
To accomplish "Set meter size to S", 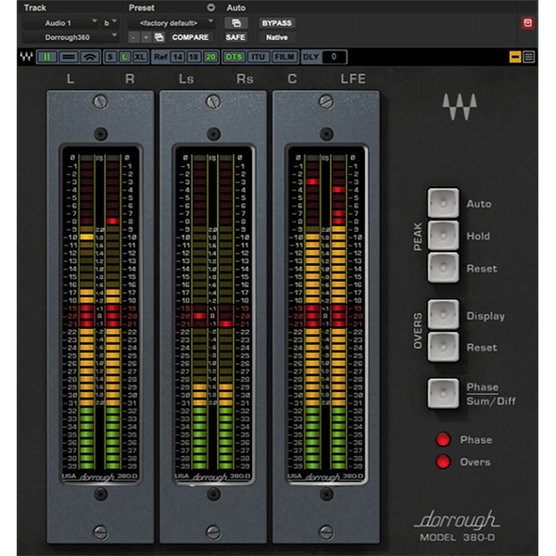I will 110,57.
